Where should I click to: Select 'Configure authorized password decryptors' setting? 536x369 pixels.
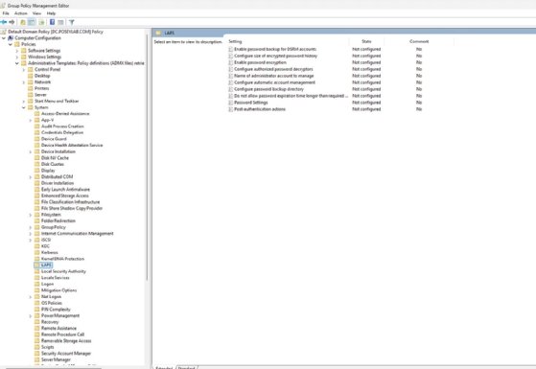pos(273,69)
